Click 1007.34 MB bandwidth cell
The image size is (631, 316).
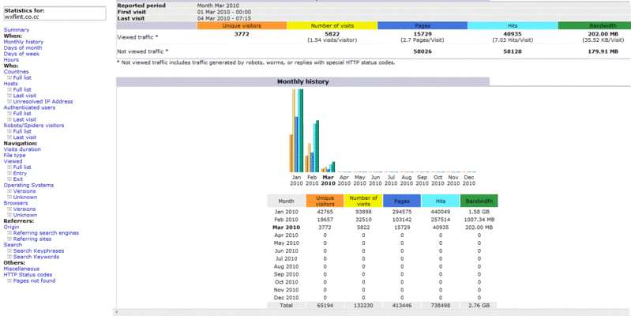click(479, 220)
